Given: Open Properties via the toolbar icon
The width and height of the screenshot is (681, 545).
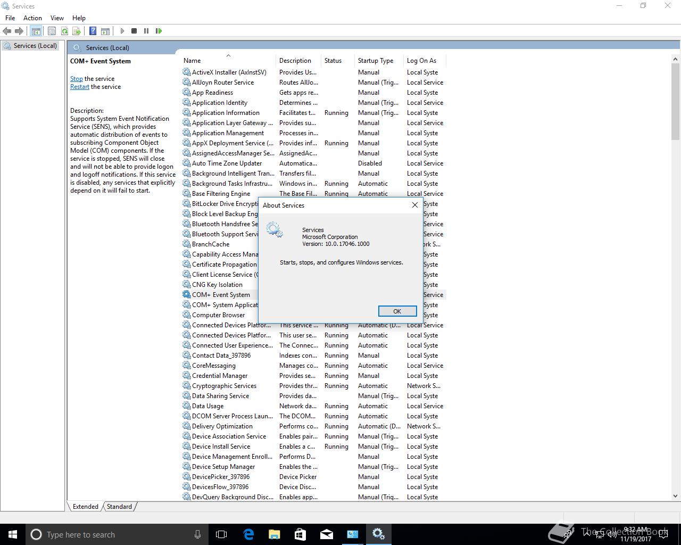Looking at the screenshot, I should click(52, 31).
